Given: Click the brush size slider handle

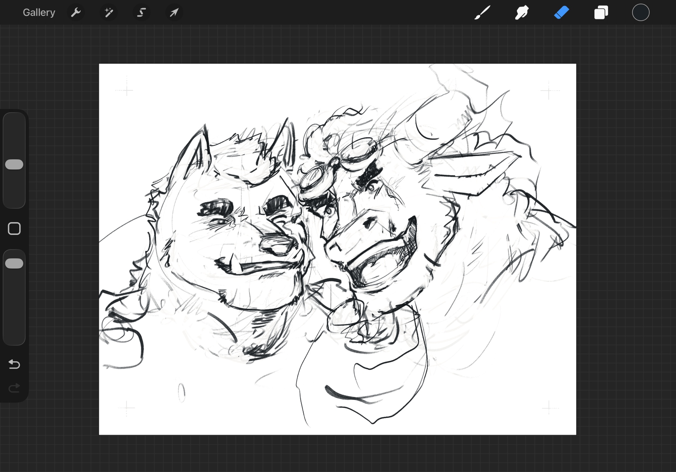Looking at the screenshot, I should tap(14, 164).
